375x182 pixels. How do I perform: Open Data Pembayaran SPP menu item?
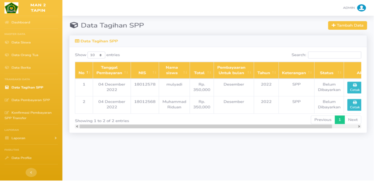tap(31, 100)
